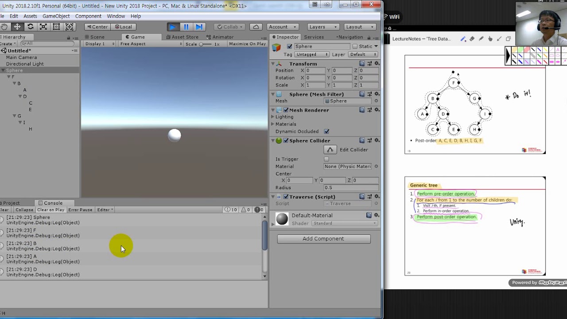Open the Window menu
Viewport: 567px width, 319px height.
coord(116,16)
